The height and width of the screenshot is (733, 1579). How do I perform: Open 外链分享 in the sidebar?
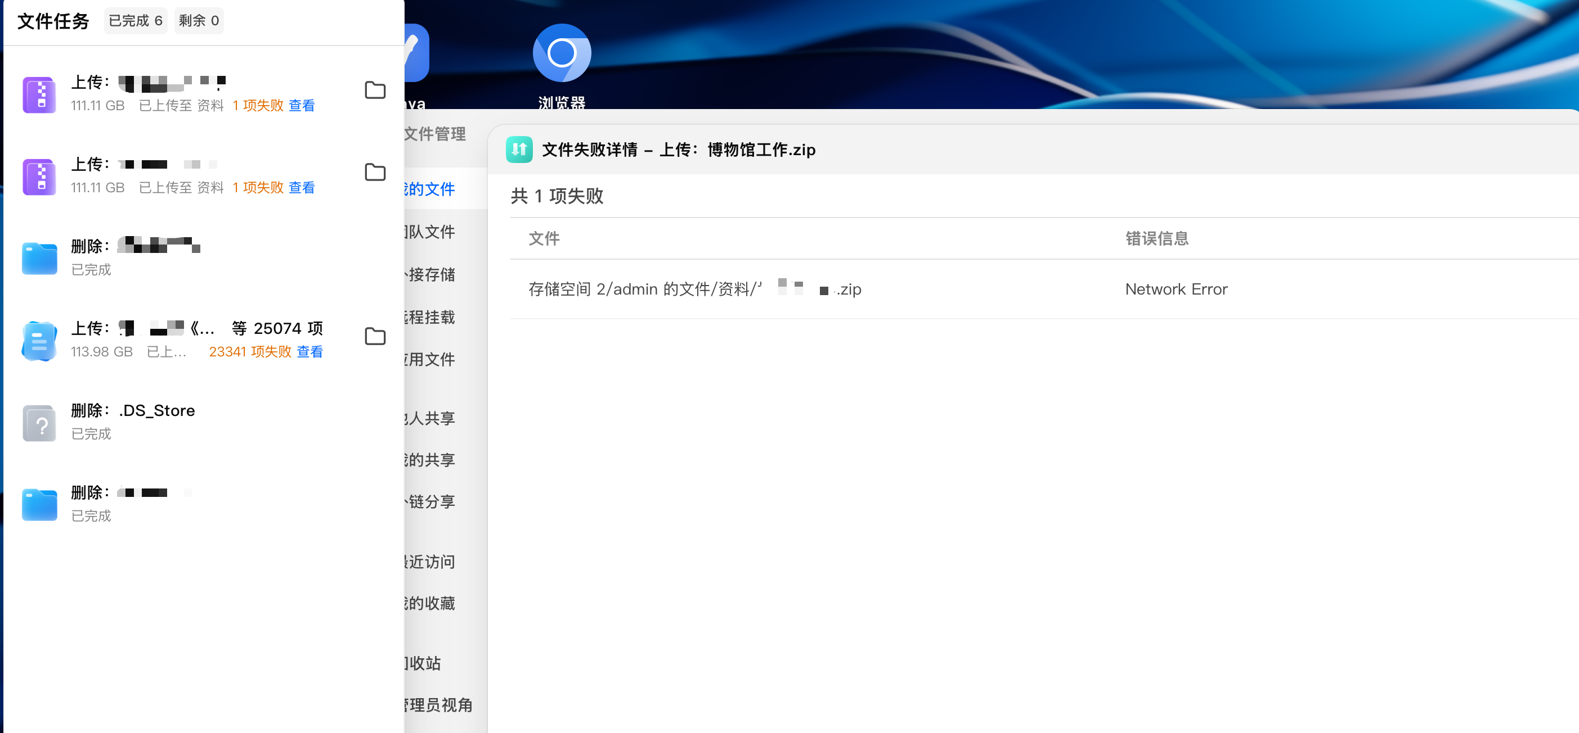coord(429,501)
